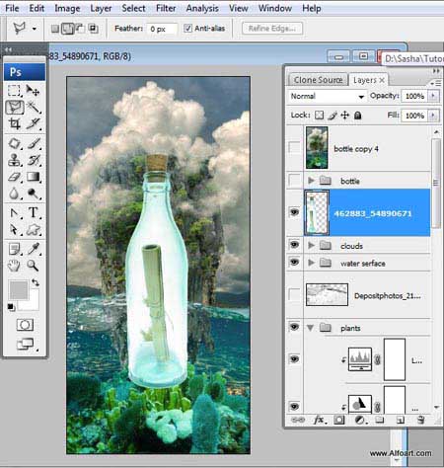The width and height of the screenshot is (444, 468).
Task: Click the foreground color swatch
Action: pos(19,290)
